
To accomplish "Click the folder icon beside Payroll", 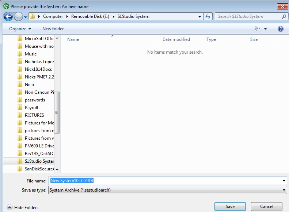I will click(20, 107).
